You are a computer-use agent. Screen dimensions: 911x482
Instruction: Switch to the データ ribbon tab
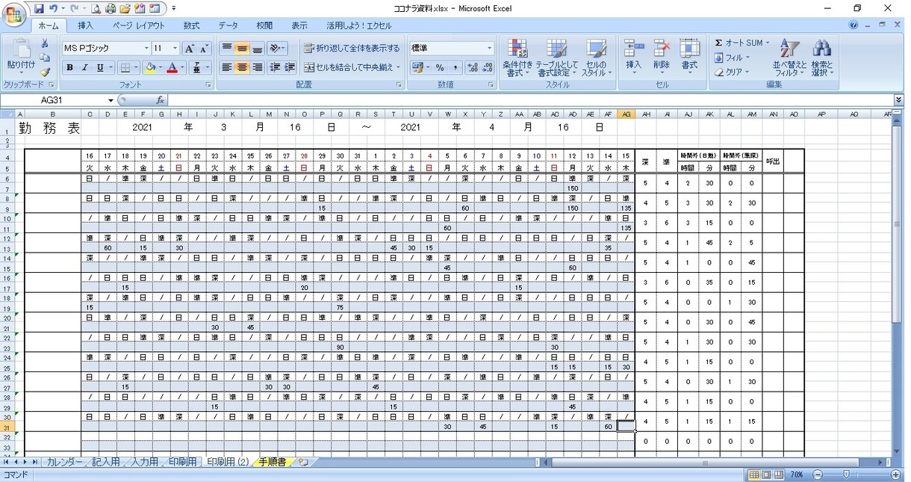point(228,25)
